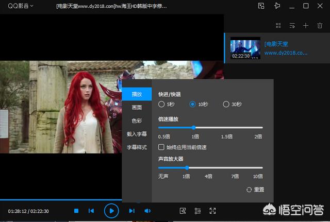Stop playback with the stop button
Image resolution: width=330 pixels, height=222 pixels.
pyautogui.click(x=76, y=211)
